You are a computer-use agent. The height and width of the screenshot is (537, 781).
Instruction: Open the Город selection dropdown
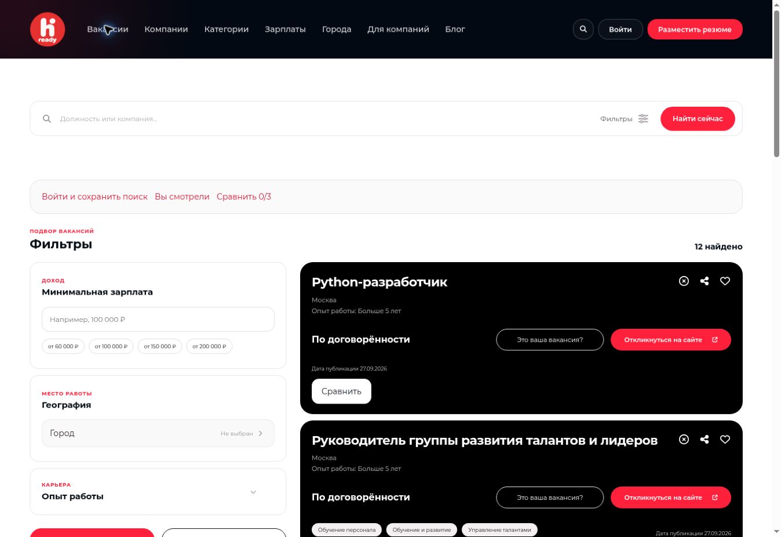[x=158, y=433]
